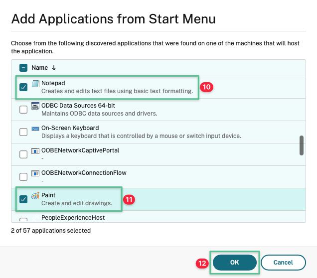317x278 pixels.
Task: Click the vertical scrollbar thumb
Action: (301, 145)
